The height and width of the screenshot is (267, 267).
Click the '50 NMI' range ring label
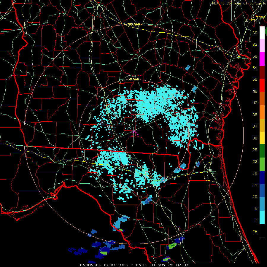click(133, 79)
